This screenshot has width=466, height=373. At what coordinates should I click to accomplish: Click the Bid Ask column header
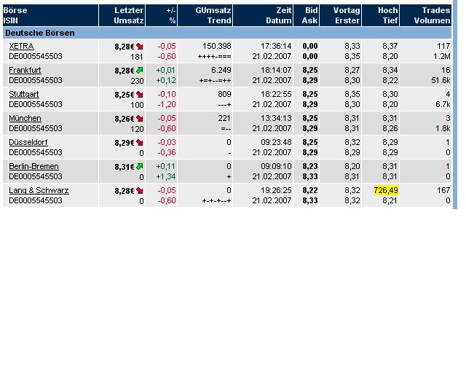310,15
